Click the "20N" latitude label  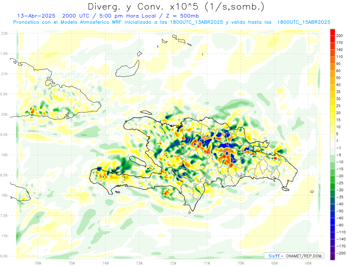[4, 114]
